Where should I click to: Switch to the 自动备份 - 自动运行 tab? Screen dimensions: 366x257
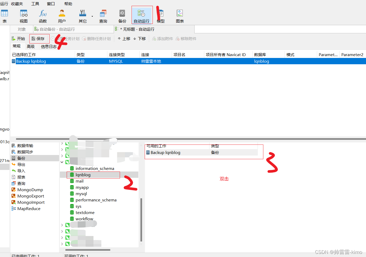(74, 29)
